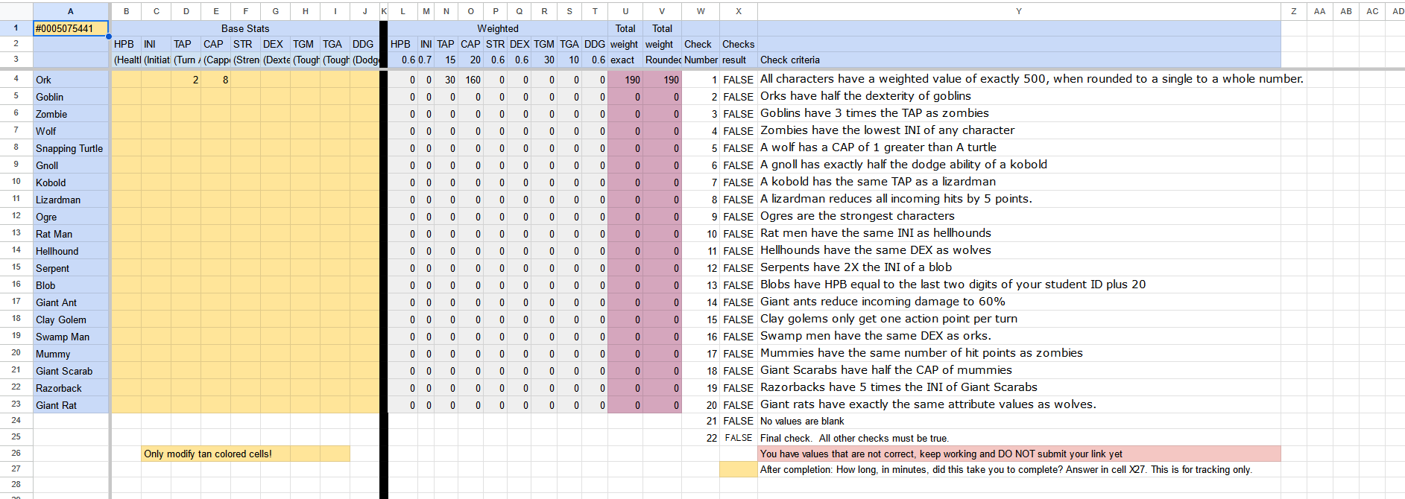Viewport: 1405px width, 499px height.
Task: Click the Rat Man name cell
Action: (x=71, y=234)
